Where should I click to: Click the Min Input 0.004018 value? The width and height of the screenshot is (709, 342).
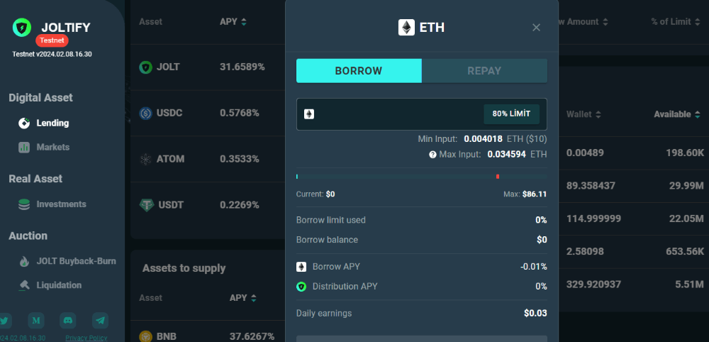(x=483, y=139)
